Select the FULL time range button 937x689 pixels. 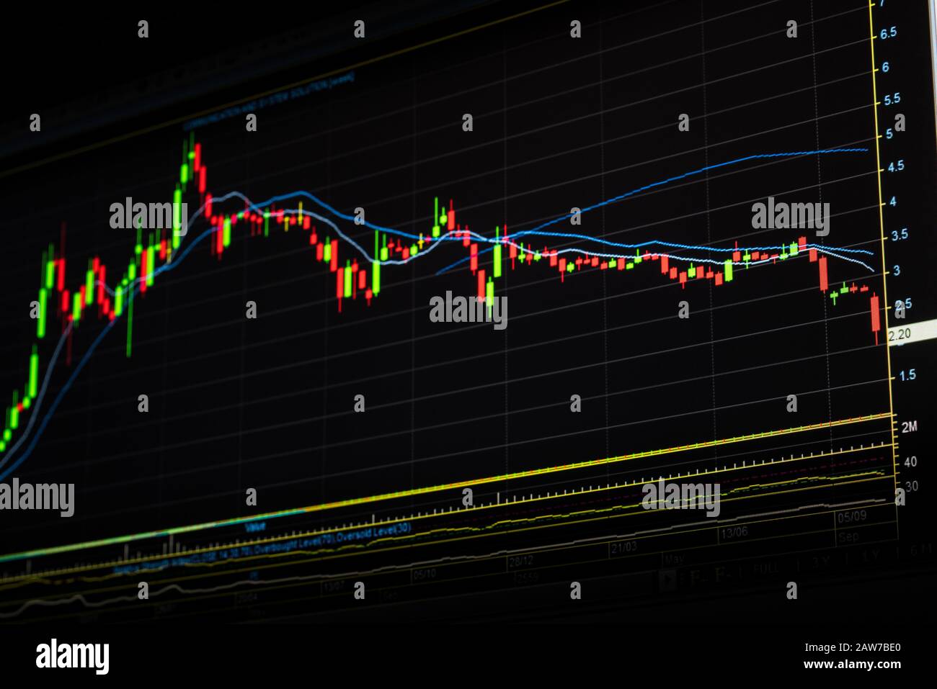point(766,569)
